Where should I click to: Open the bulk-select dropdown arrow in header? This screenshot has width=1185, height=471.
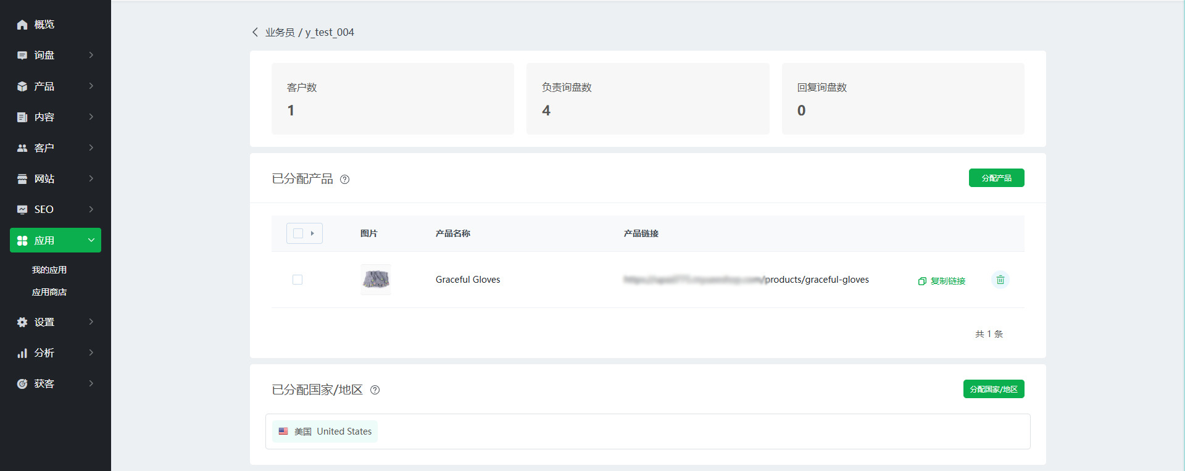click(x=313, y=233)
